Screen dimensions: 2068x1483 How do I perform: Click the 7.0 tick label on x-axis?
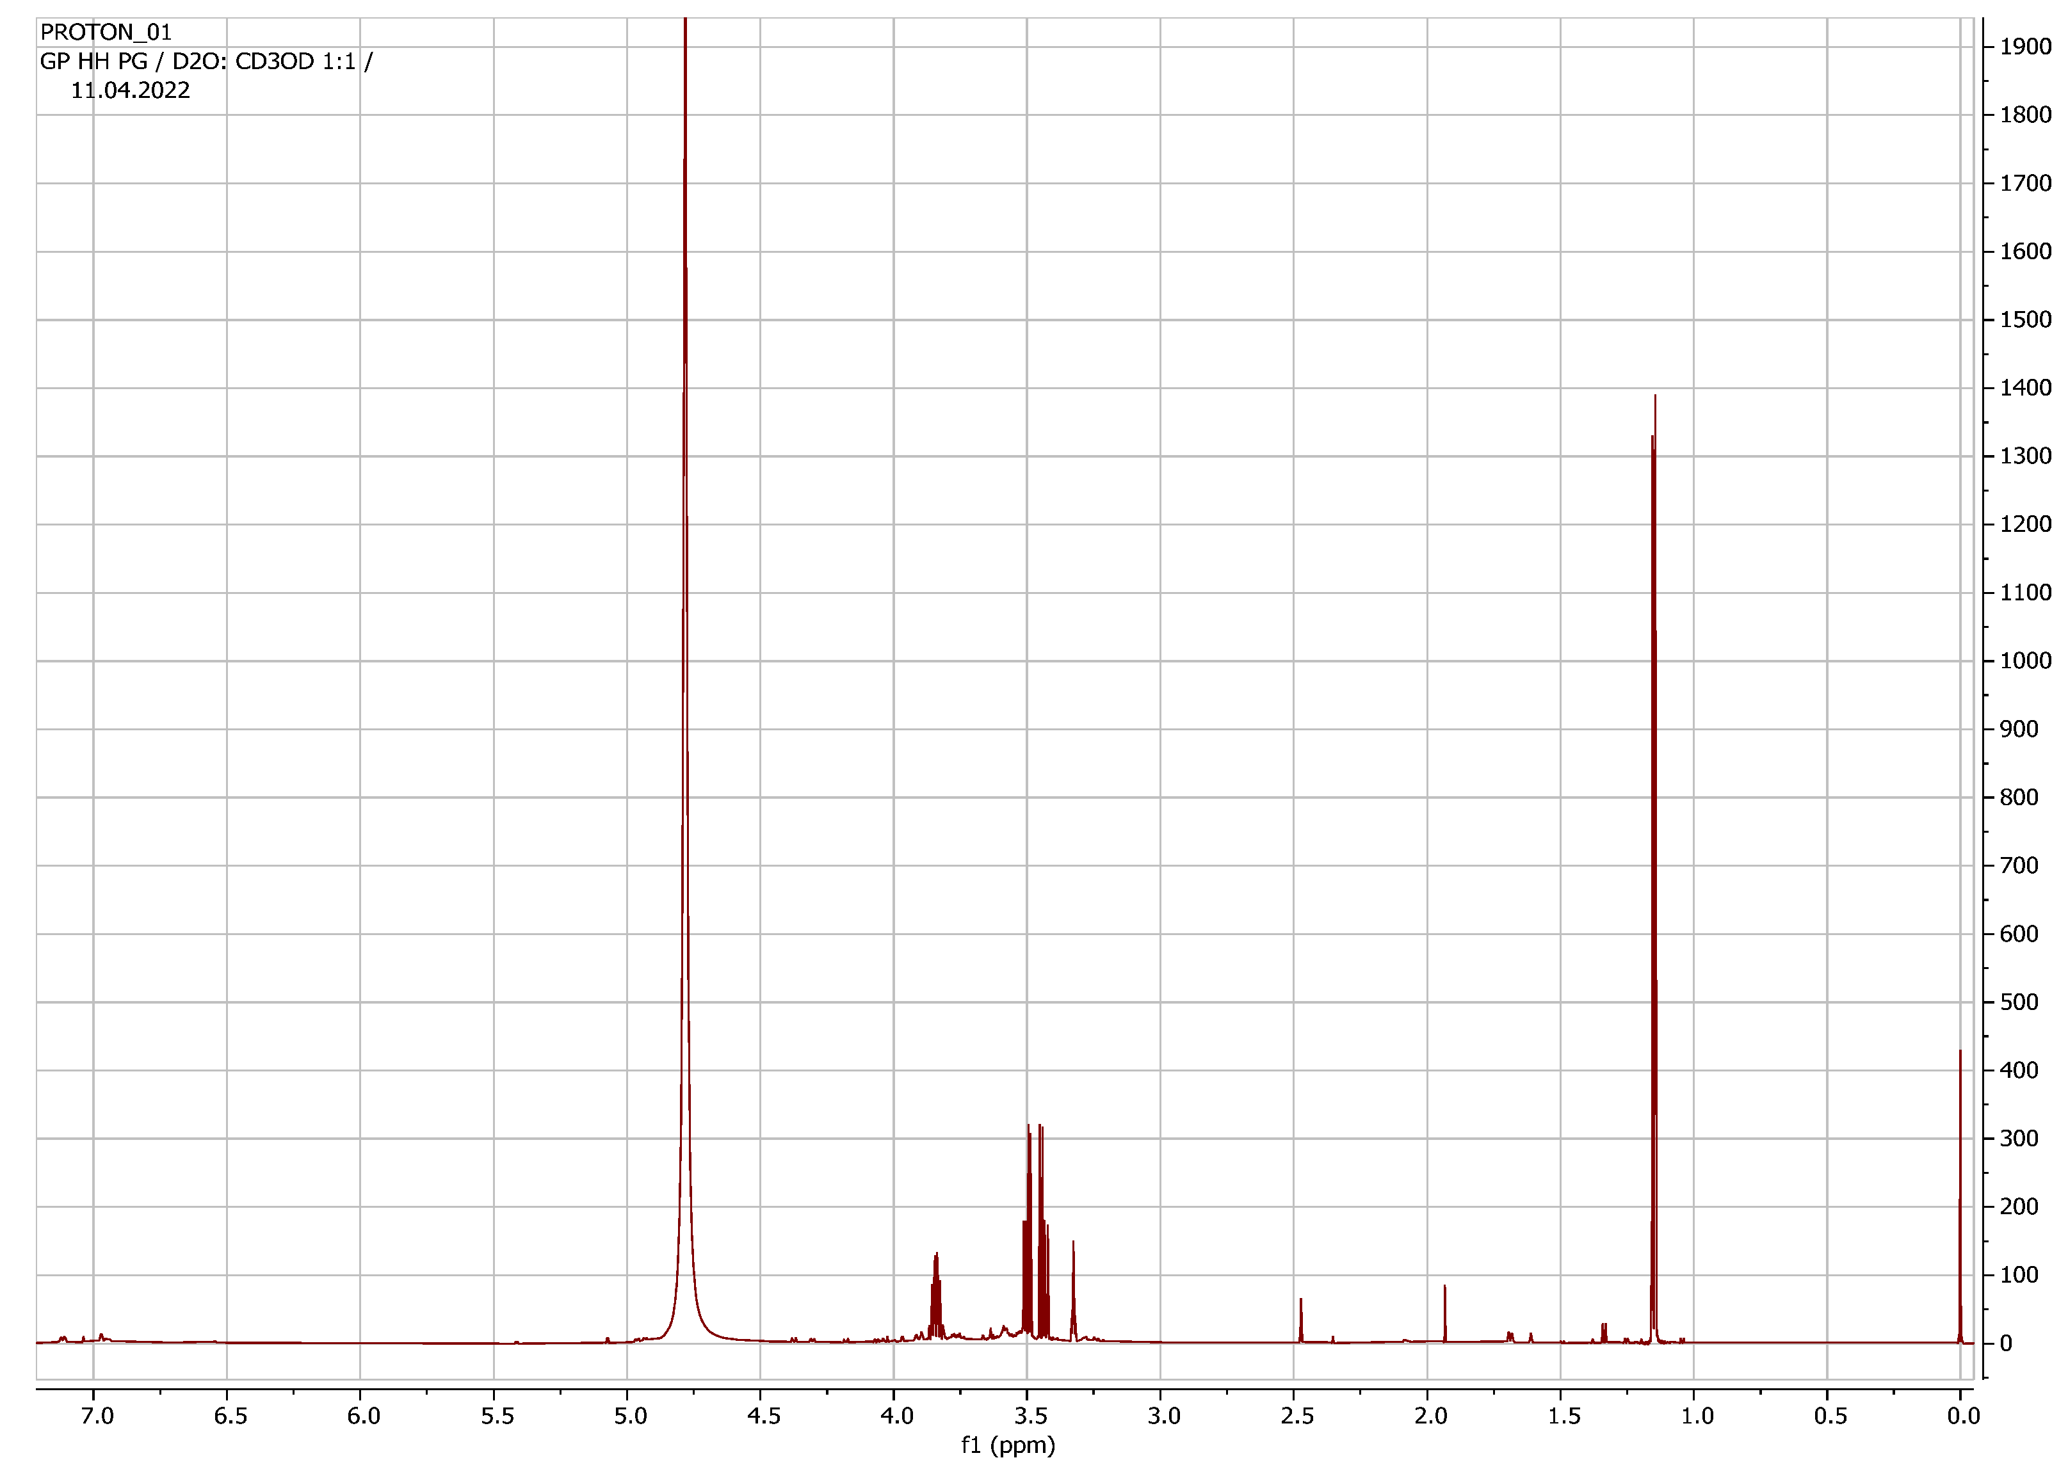pos(97,1416)
